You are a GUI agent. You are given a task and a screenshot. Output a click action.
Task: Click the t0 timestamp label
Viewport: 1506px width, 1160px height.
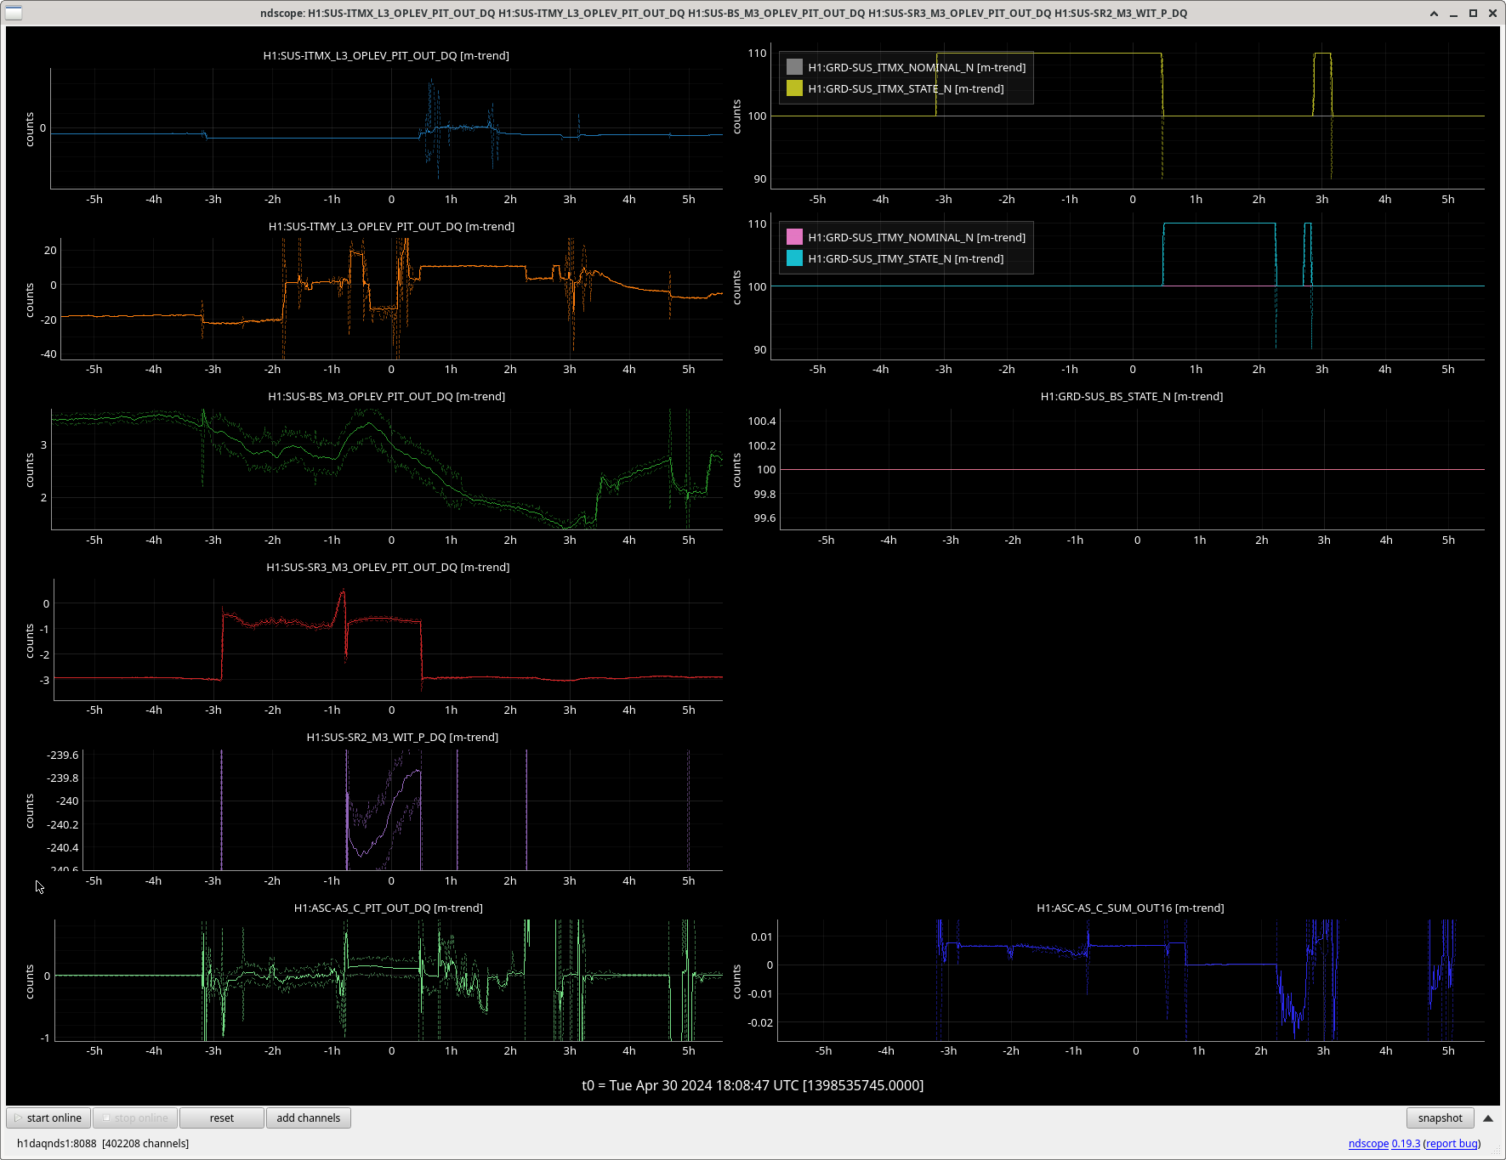click(753, 1085)
